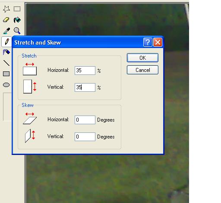Choose the Airbrush tool
The image size is (221, 203).
[6, 52]
